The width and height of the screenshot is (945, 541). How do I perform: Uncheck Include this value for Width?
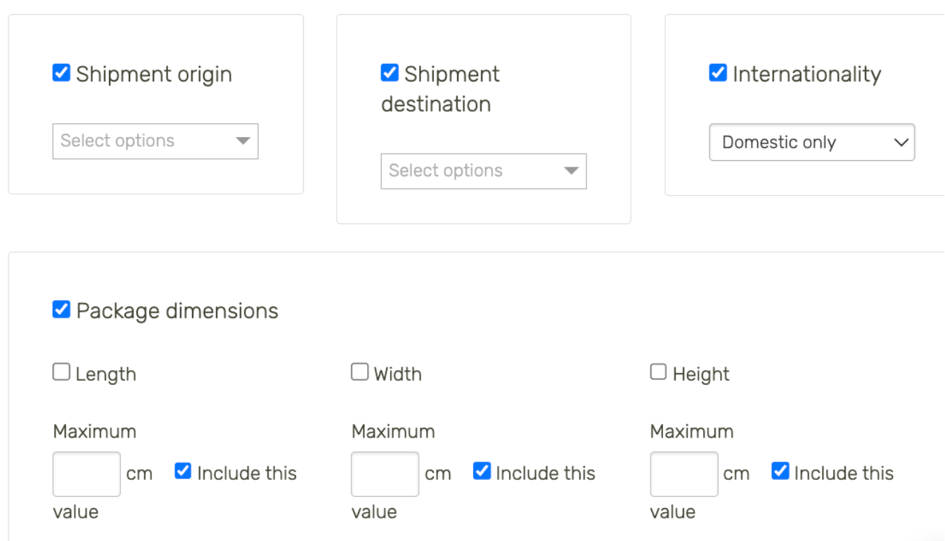(x=482, y=471)
